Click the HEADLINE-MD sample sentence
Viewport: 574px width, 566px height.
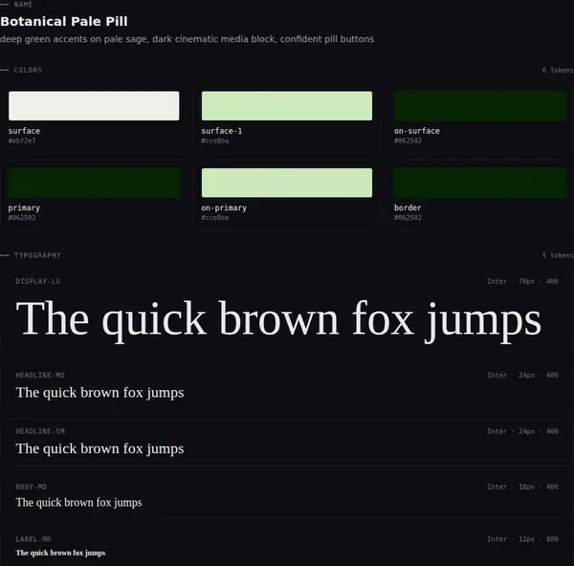(99, 393)
